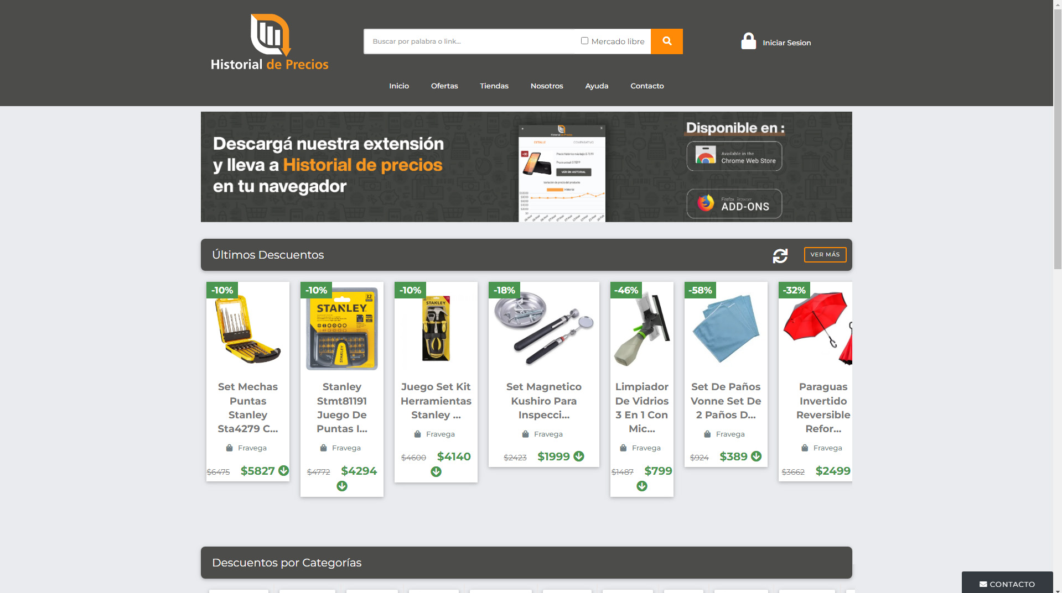Click the envelope icon in the Contacto tab
The height and width of the screenshot is (593, 1062).
pyautogui.click(x=983, y=584)
